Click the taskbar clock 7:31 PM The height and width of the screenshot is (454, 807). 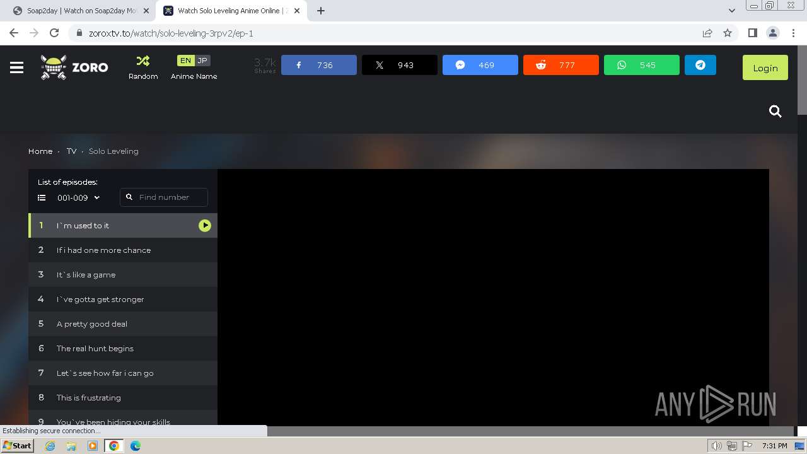(774, 446)
